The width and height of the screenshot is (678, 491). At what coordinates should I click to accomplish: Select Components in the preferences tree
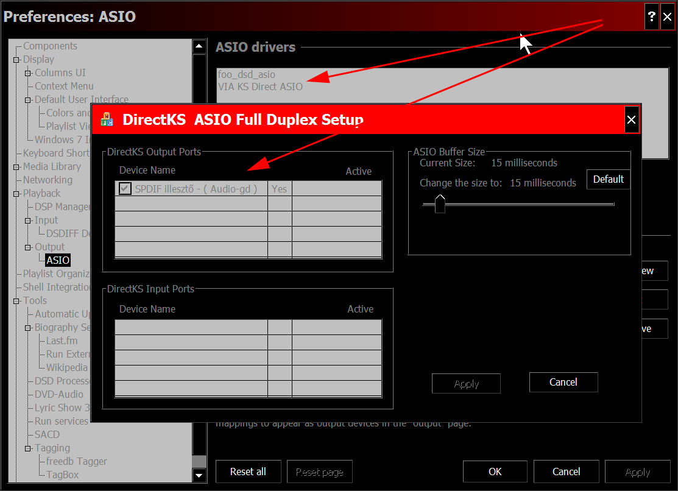pos(50,46)
